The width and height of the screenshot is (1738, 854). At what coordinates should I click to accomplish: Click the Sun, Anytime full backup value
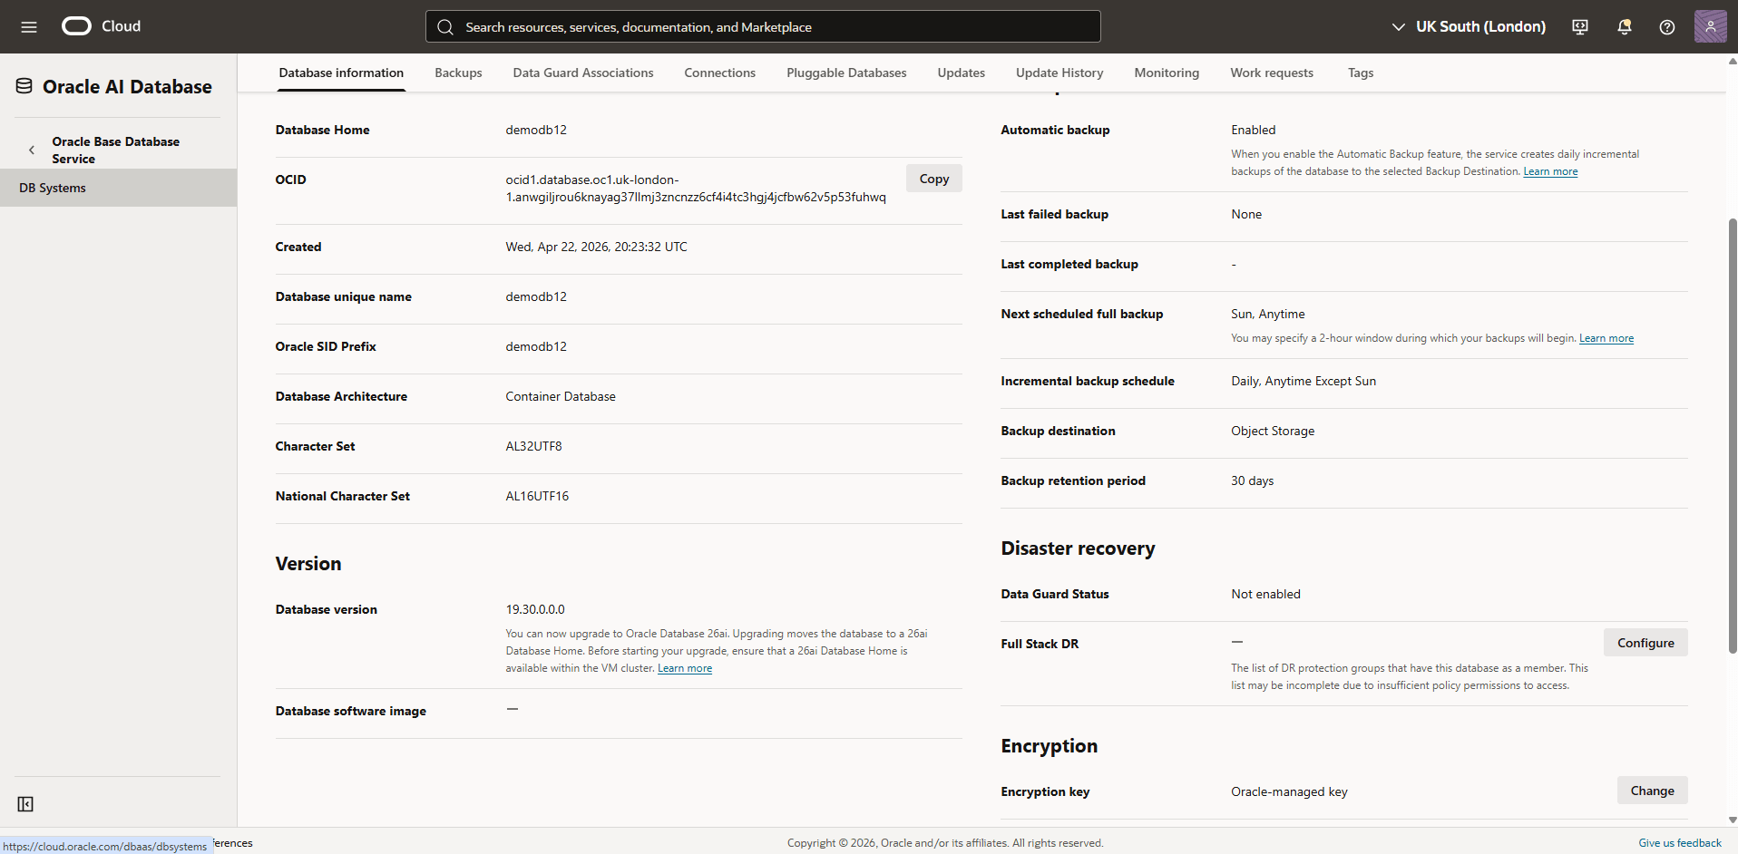(x=1268, y=314)
